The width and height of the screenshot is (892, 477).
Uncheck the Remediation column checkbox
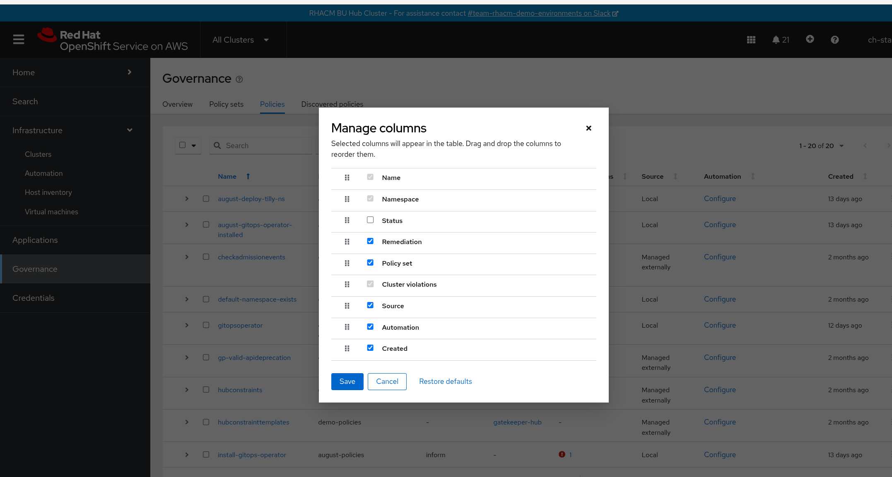370,241
